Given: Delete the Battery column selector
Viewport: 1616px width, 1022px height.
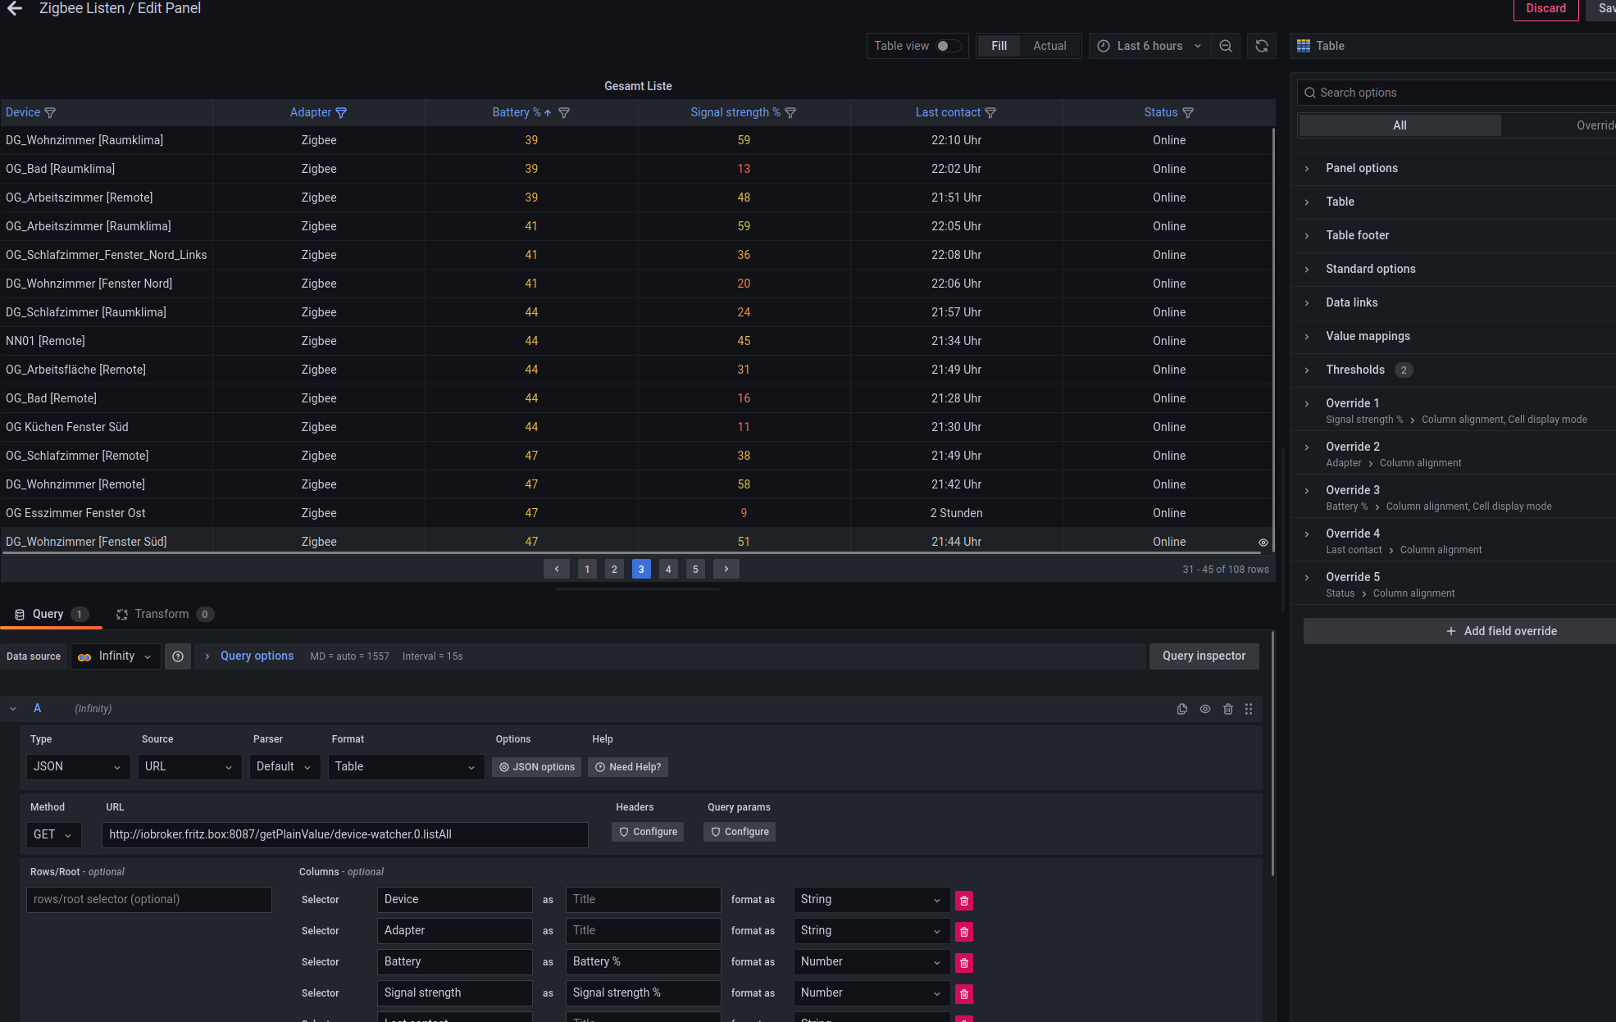Looking at the screenshot, I should [964, 963].
